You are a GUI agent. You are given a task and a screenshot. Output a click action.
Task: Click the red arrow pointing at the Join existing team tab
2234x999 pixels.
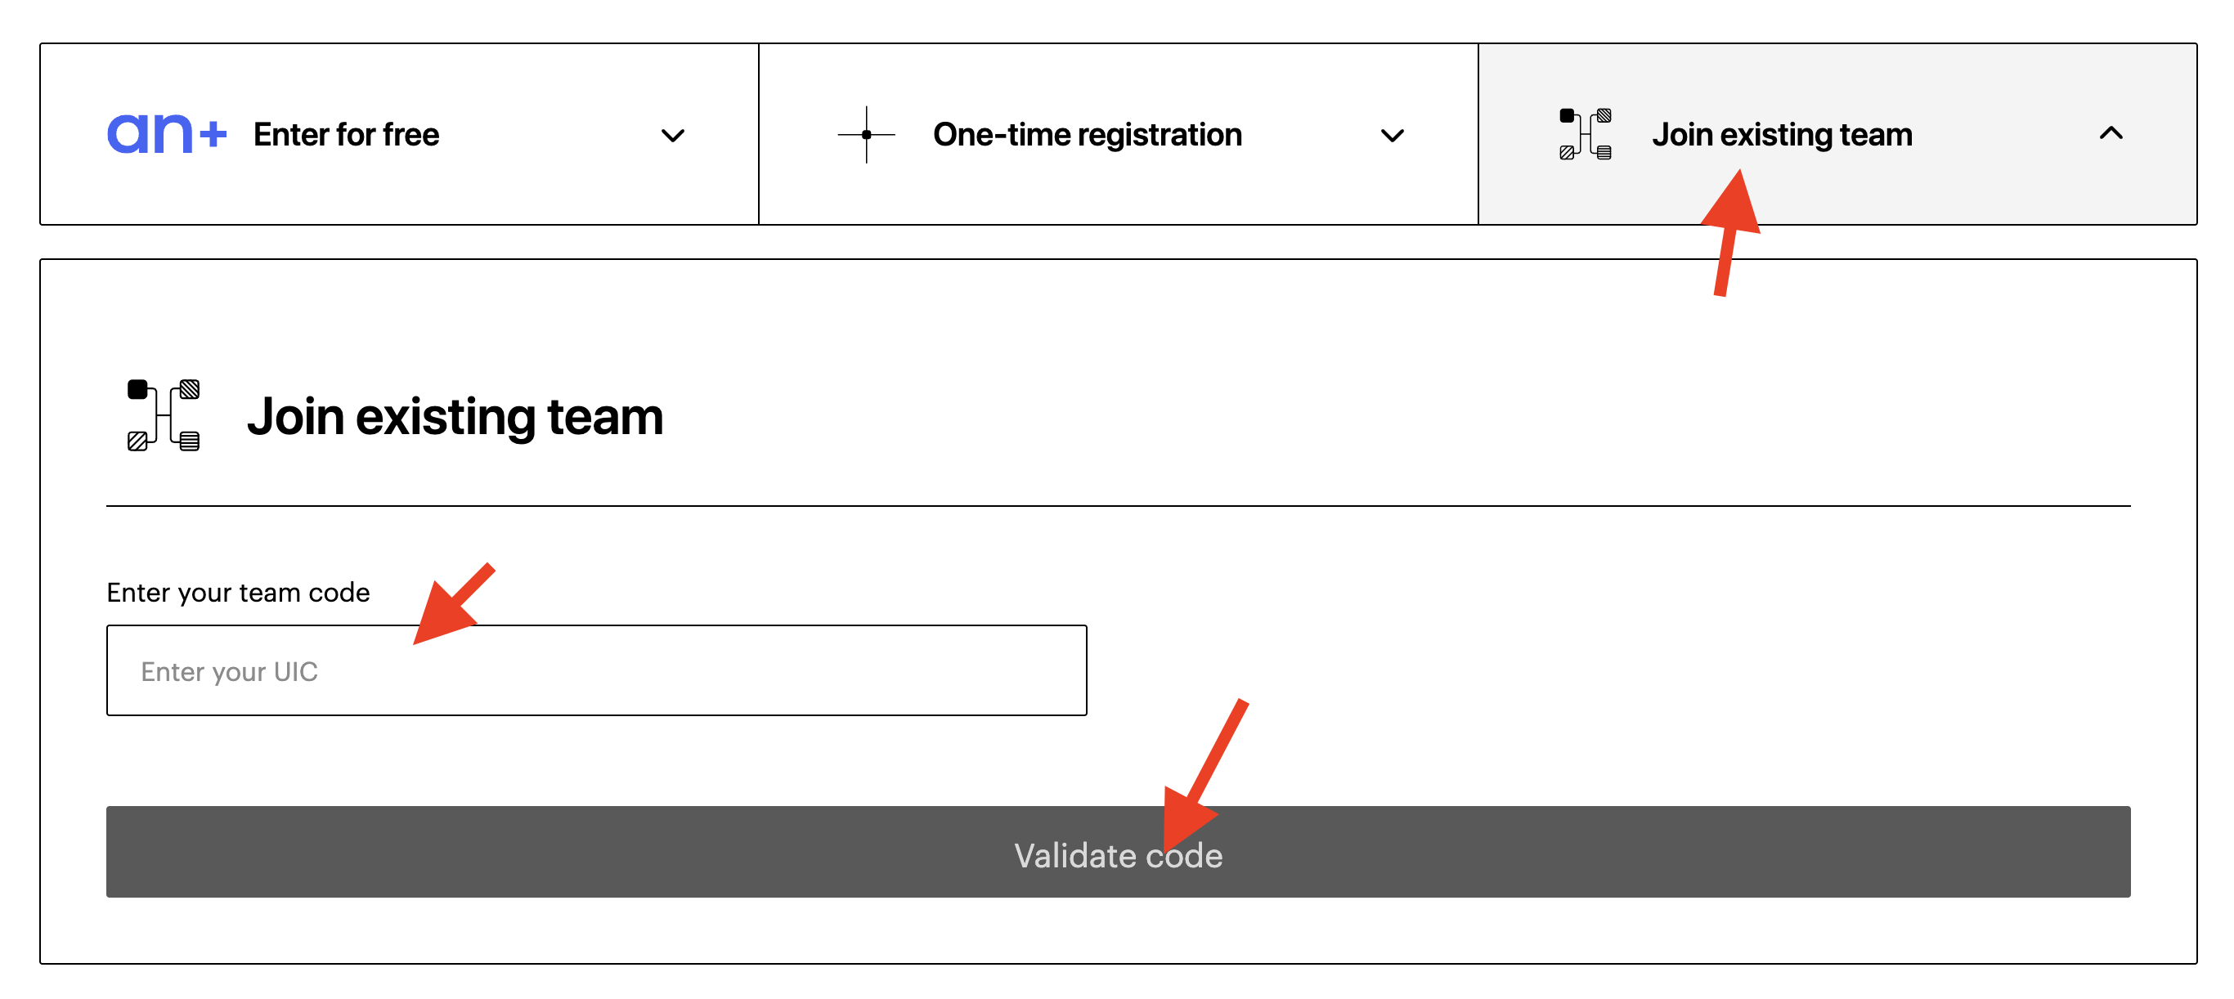click(1730, 232)
